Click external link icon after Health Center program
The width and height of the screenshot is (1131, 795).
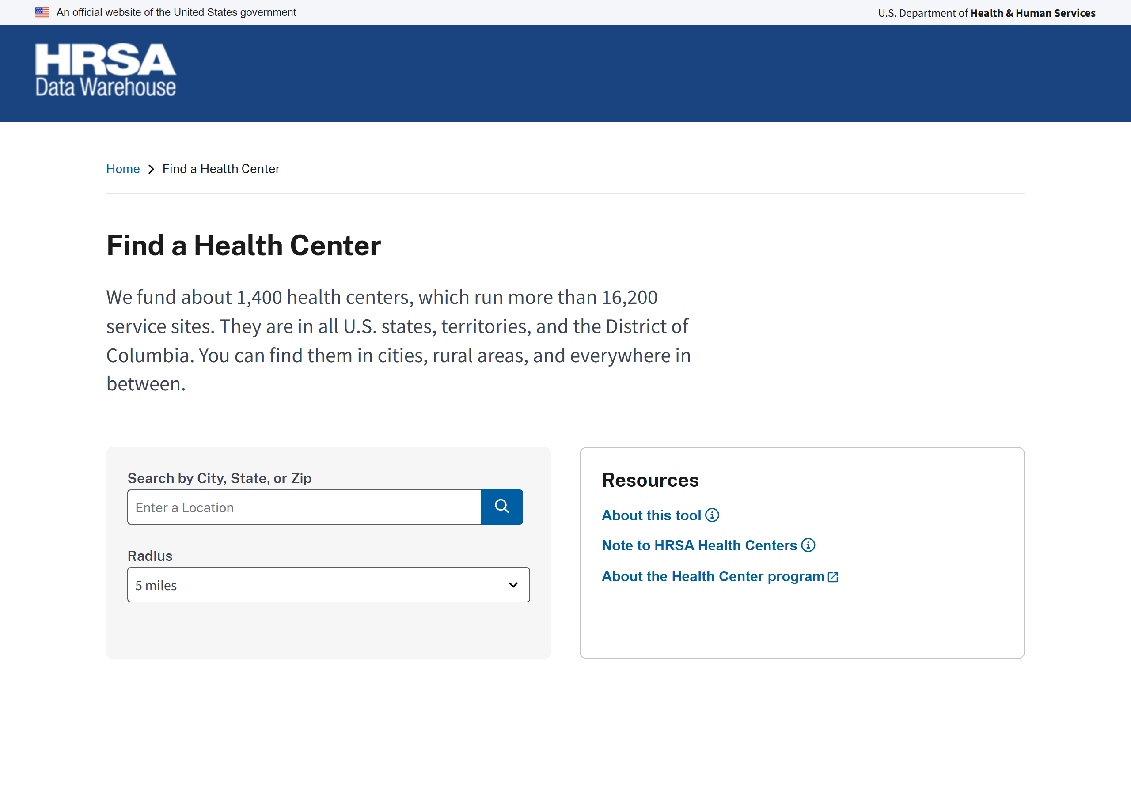(832, 577)
